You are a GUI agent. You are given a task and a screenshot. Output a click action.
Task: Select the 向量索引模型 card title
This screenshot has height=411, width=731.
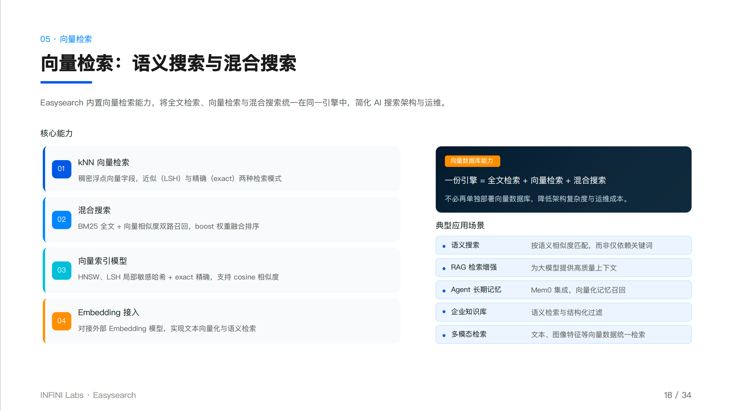[x=102, y=261]
